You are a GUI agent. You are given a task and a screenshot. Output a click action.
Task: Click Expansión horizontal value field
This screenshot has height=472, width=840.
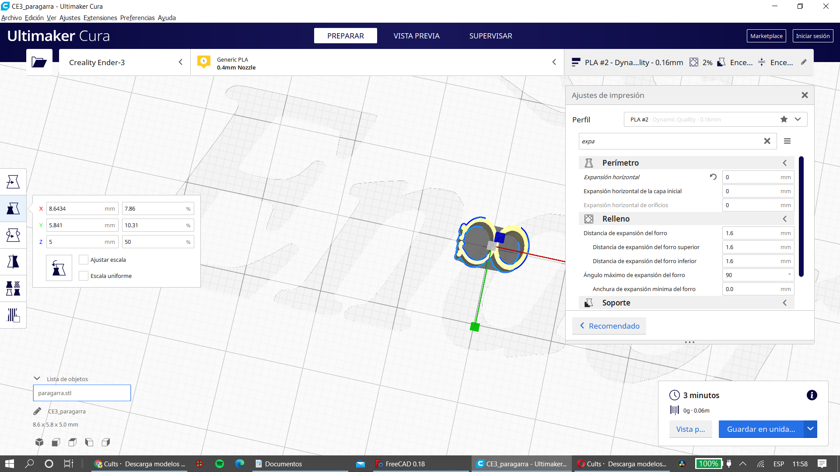click(758, 177)
